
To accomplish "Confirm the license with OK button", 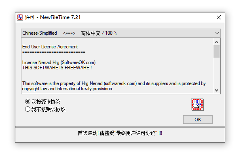I will point(198,120).
